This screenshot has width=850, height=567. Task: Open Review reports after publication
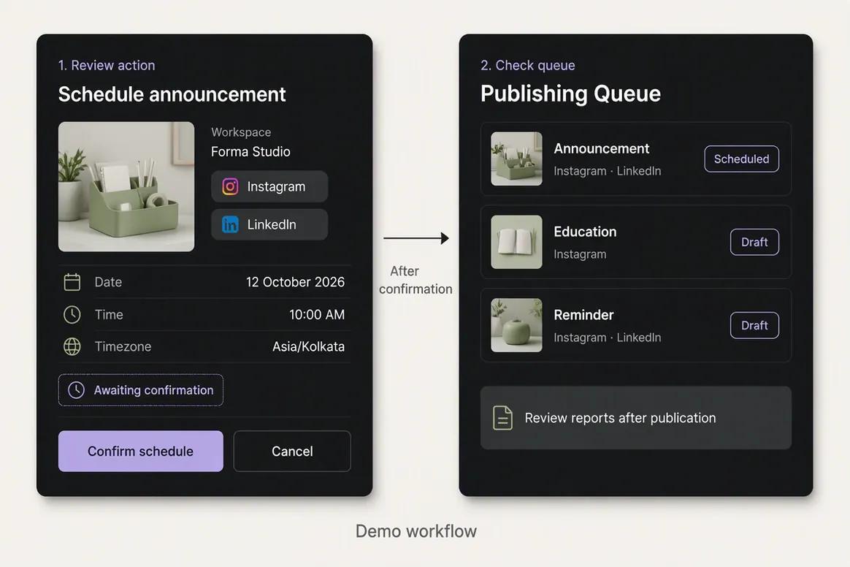[x=636, y=418]
